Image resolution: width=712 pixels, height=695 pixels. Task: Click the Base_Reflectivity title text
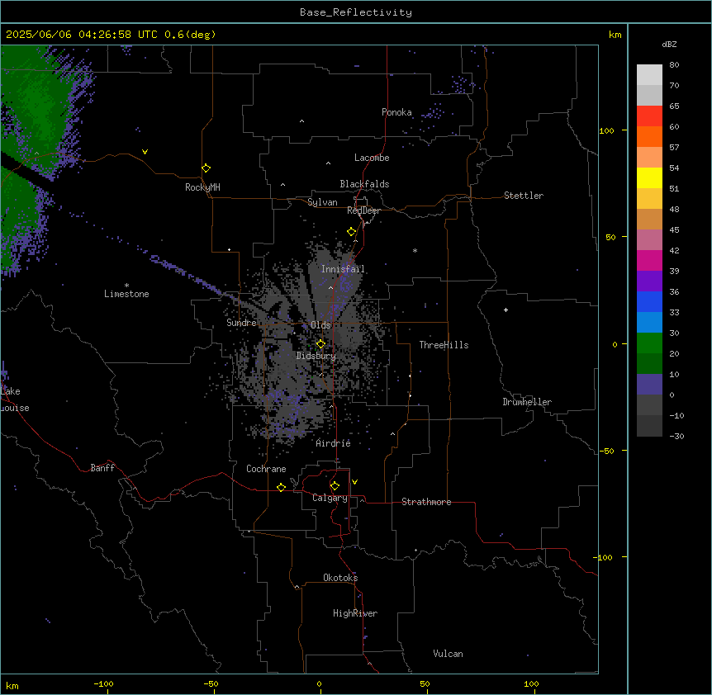[355, 12]
